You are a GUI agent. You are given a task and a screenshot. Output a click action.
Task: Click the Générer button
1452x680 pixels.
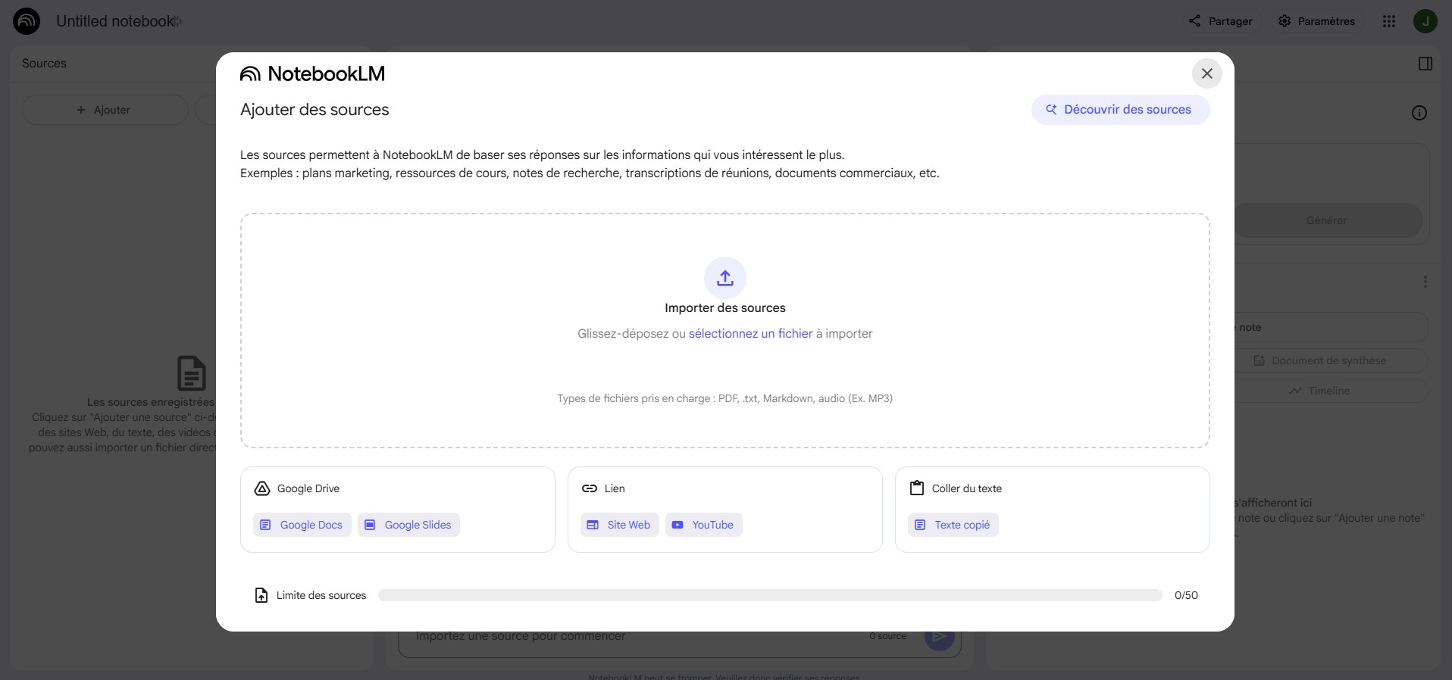coord(1327,220)
